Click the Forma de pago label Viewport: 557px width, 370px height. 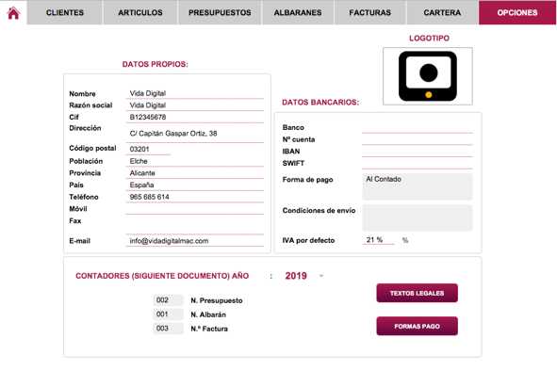coord(307,180)
